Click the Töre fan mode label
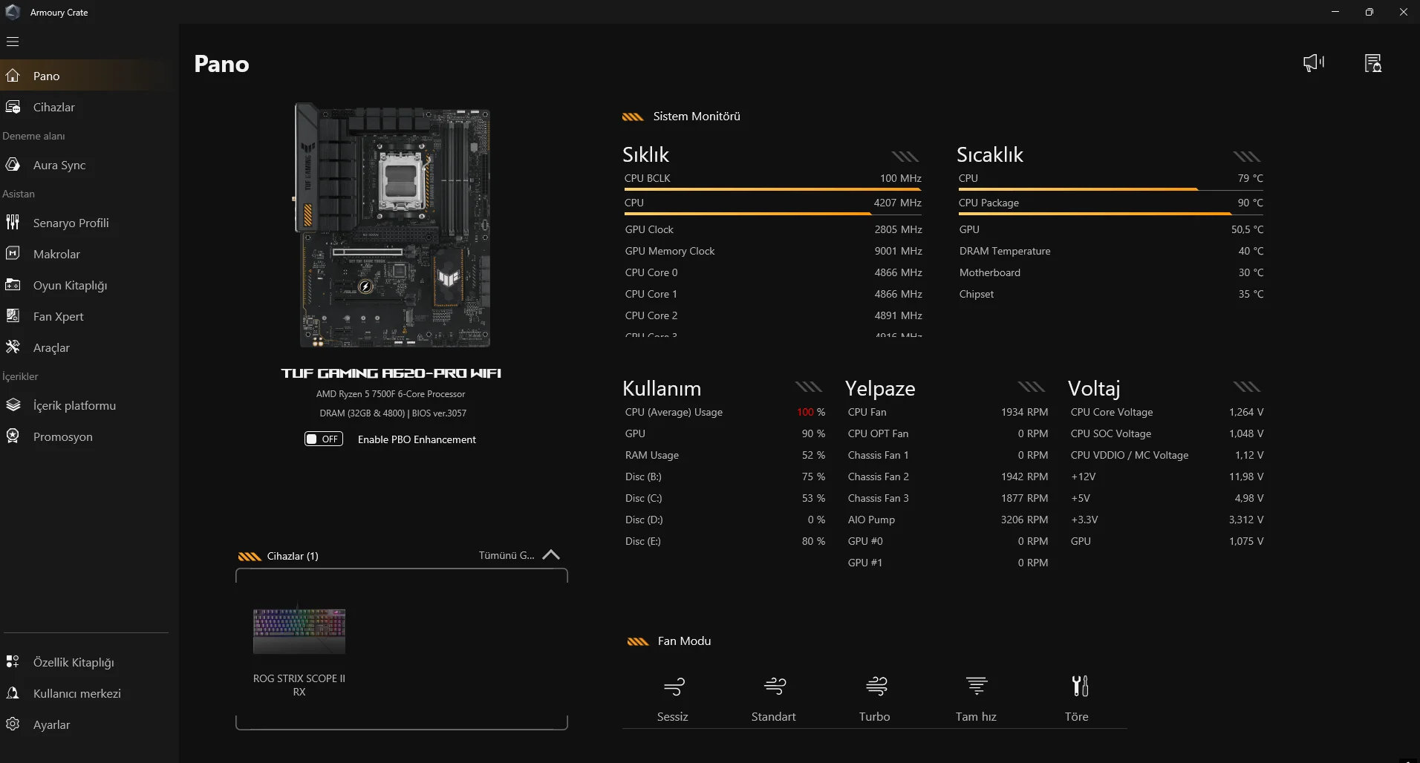The height and width of the screenshot is (763, 1420). pos(1076,716)
